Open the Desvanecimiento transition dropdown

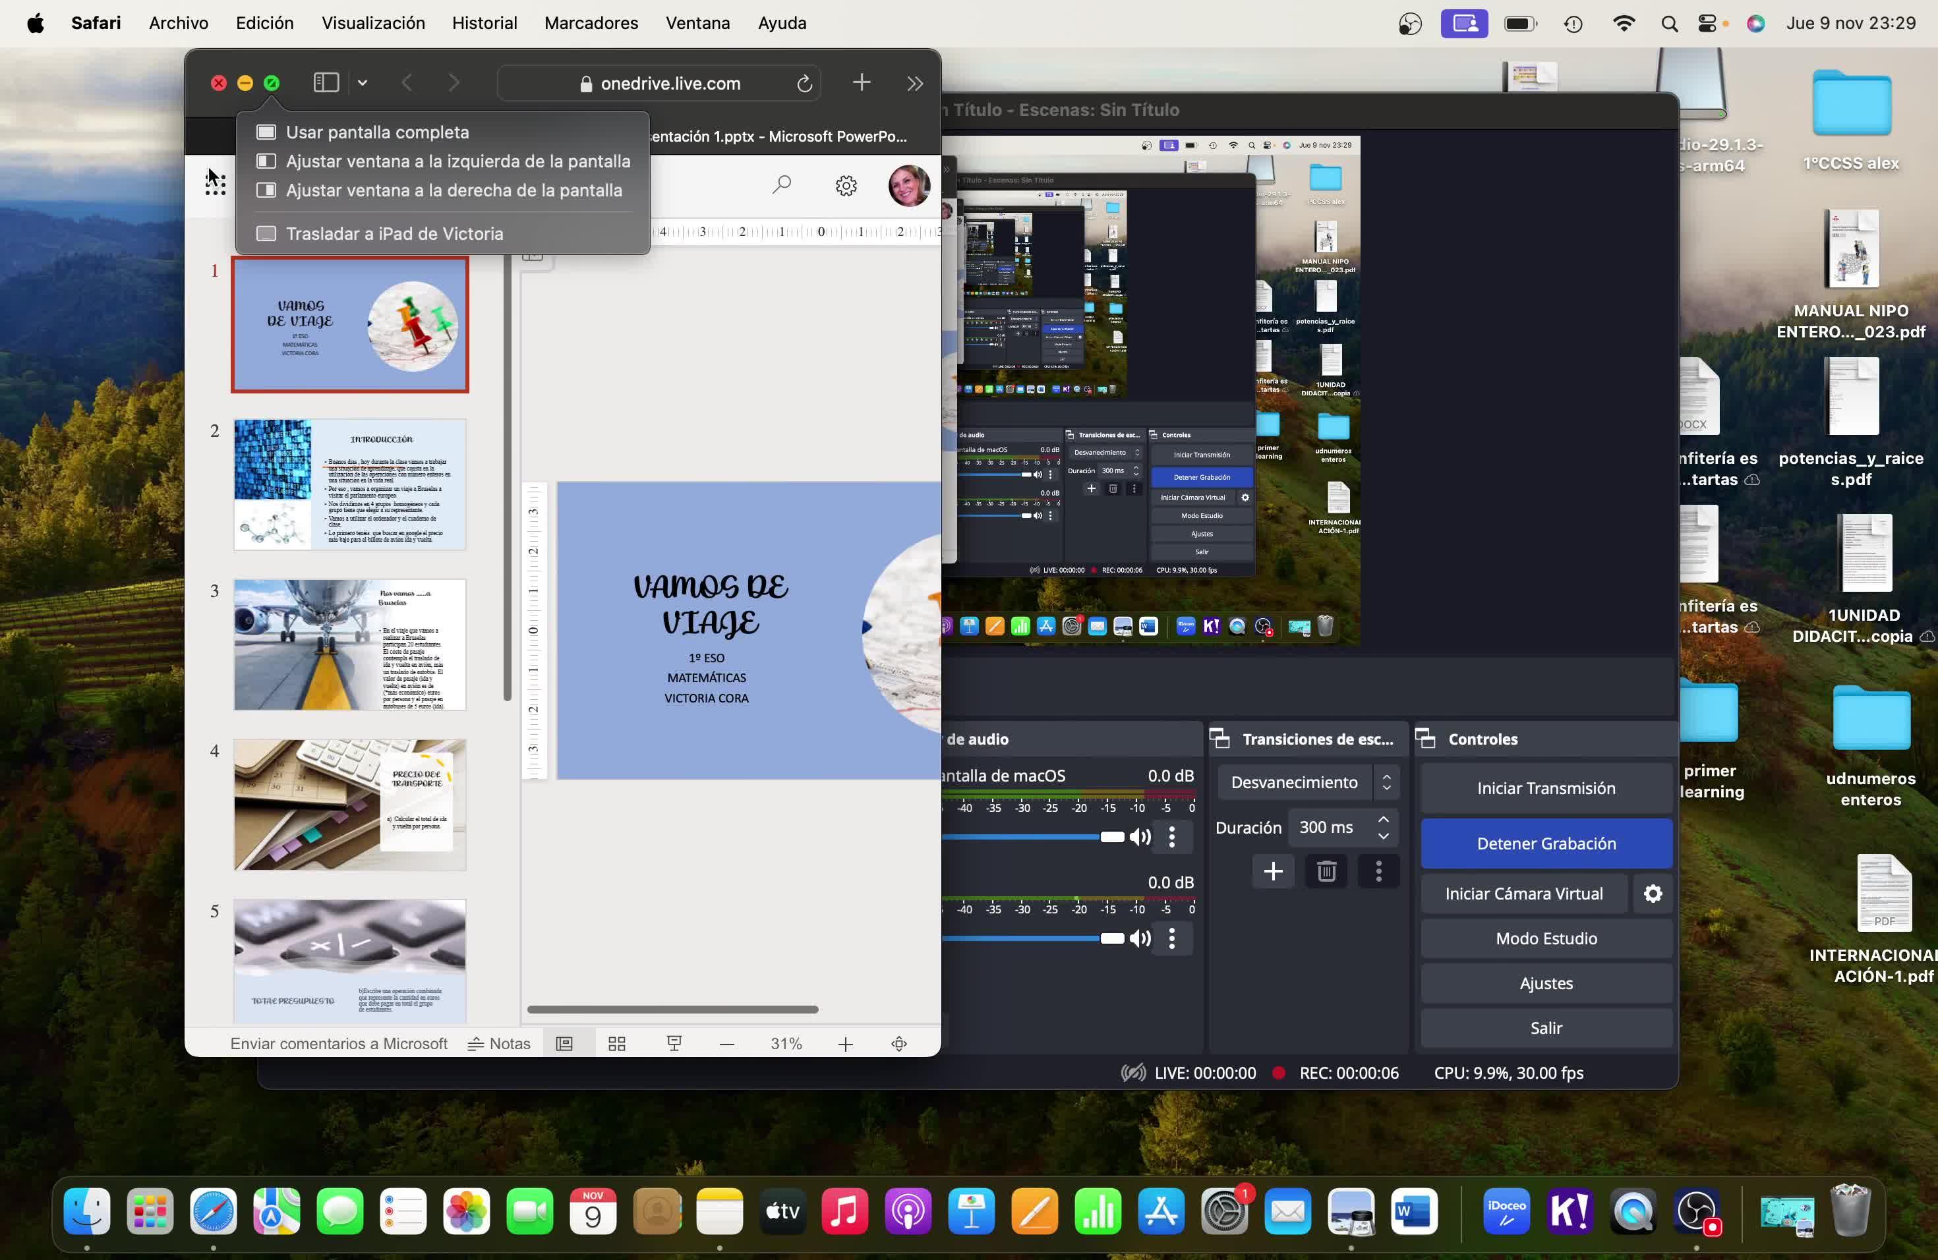click(x=1308, y=782)
